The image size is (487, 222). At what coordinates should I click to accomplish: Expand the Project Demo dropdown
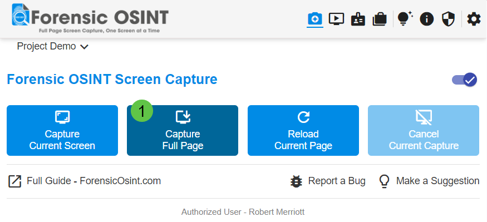pyautogui.click(x=53, y=47)
